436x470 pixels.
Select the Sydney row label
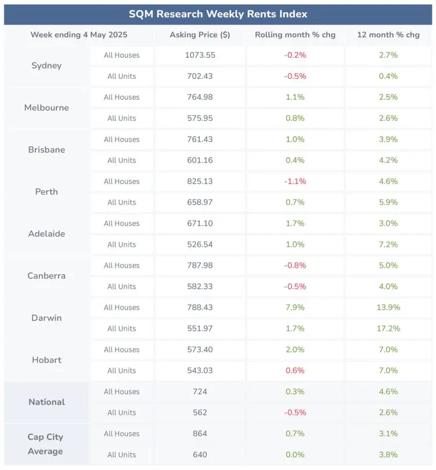point(46,66)
